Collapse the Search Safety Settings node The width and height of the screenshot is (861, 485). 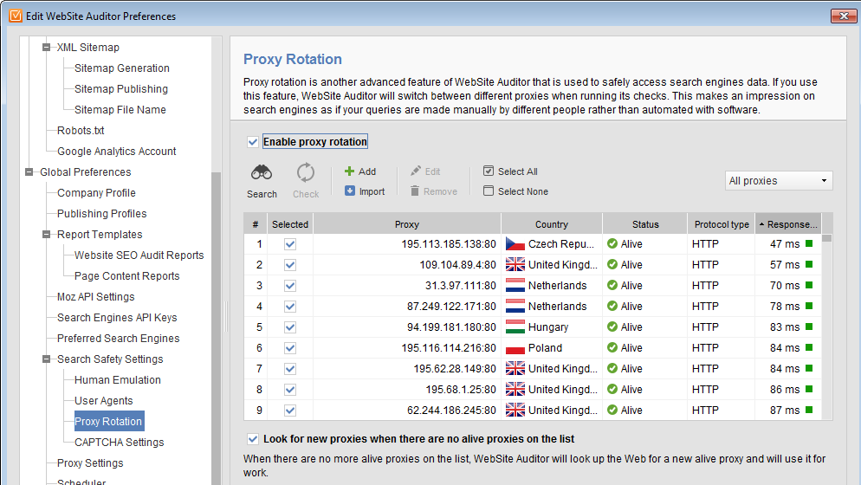point(47,359)
